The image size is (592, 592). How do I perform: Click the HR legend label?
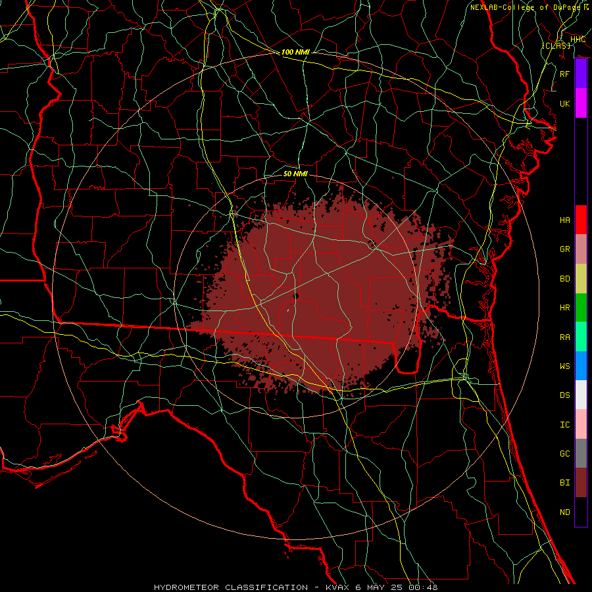tap(565, 308)
